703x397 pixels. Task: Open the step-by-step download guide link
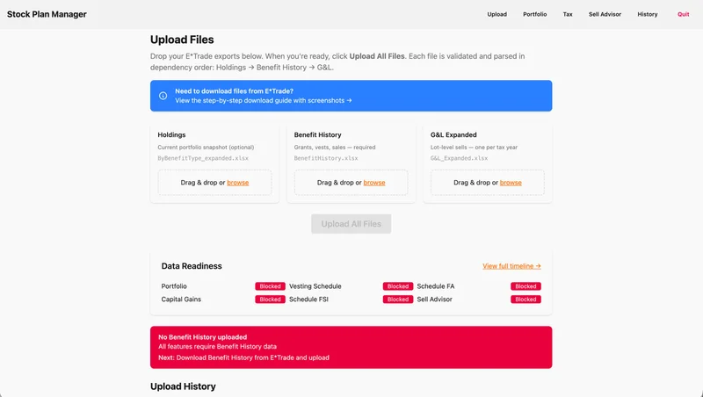coord(263,101)
